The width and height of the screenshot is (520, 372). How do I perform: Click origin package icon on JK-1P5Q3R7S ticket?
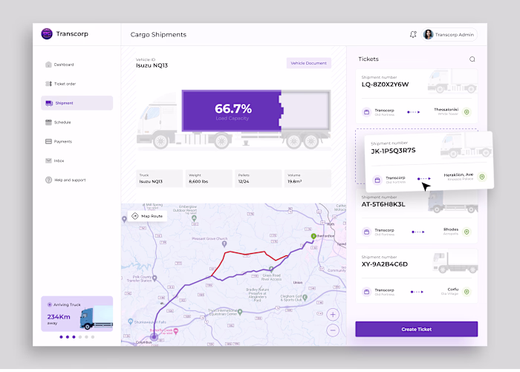pos(377,180)
